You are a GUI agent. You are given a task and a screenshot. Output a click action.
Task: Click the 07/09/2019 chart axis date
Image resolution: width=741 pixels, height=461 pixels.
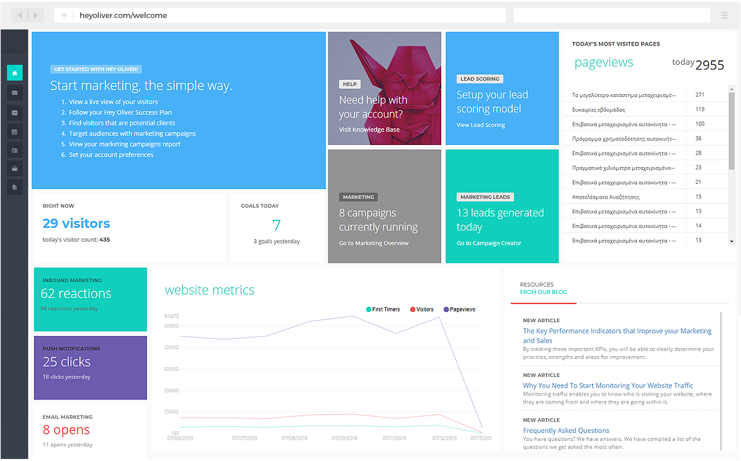pos(344,438)
